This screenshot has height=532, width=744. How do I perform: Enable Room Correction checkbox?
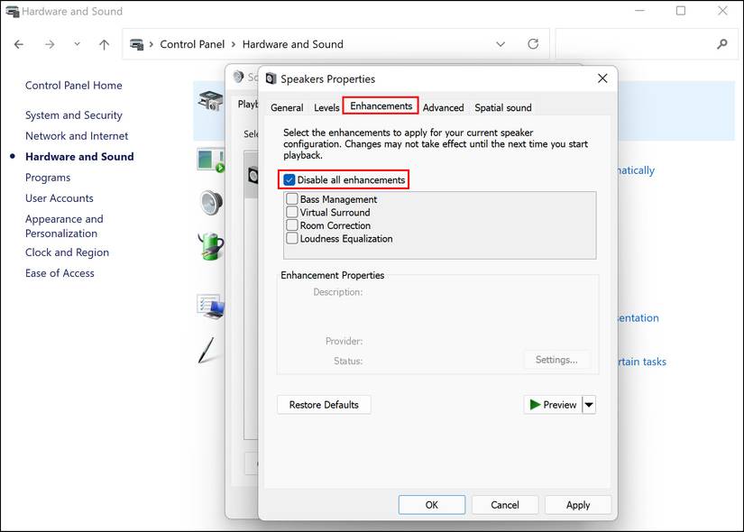292,225
